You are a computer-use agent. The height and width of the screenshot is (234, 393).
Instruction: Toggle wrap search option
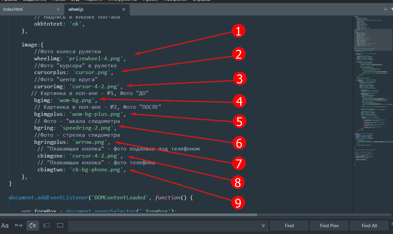(x=33, y=226)
